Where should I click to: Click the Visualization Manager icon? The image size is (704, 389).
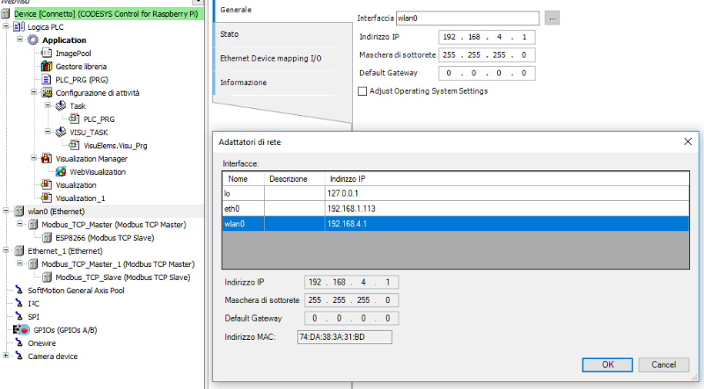(47, 159)
